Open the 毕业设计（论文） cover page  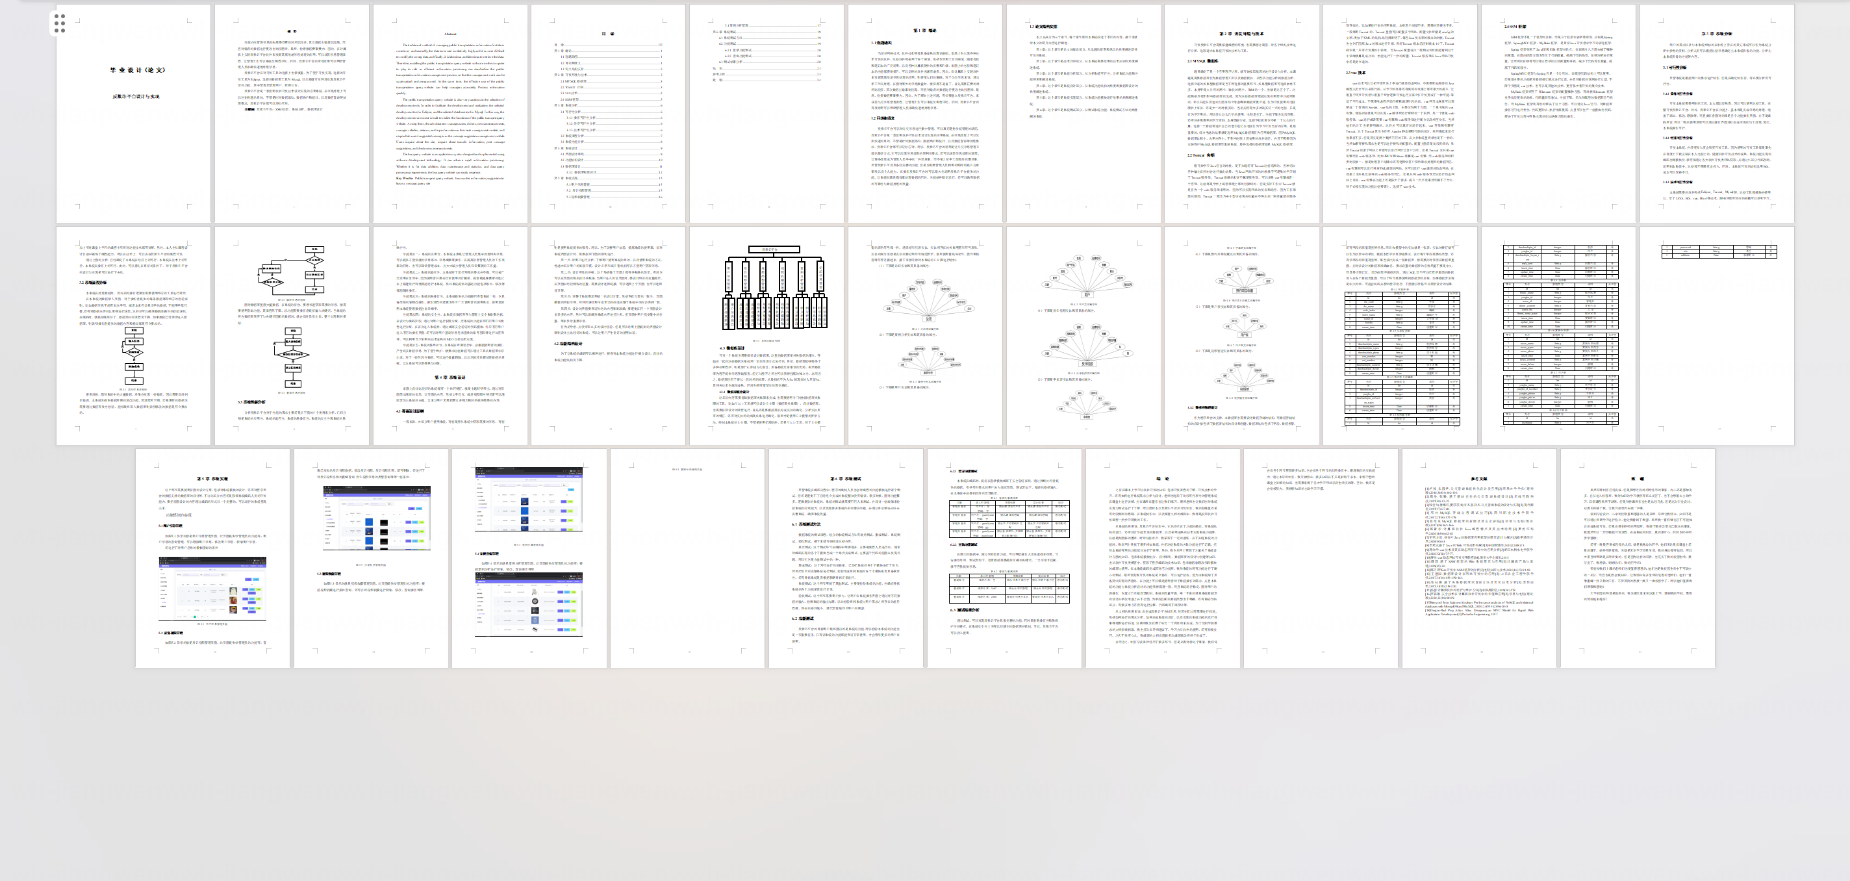134,114
